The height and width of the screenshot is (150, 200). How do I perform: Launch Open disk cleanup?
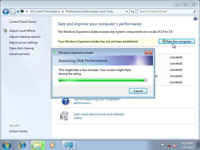click(x=21, y=48)
